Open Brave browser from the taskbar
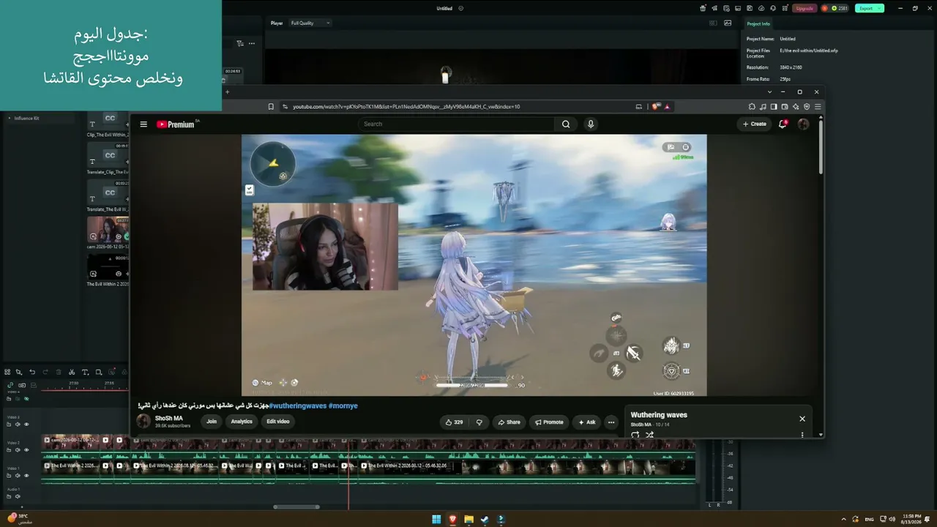This screenshot has width=937, height=527. (452, 520)
